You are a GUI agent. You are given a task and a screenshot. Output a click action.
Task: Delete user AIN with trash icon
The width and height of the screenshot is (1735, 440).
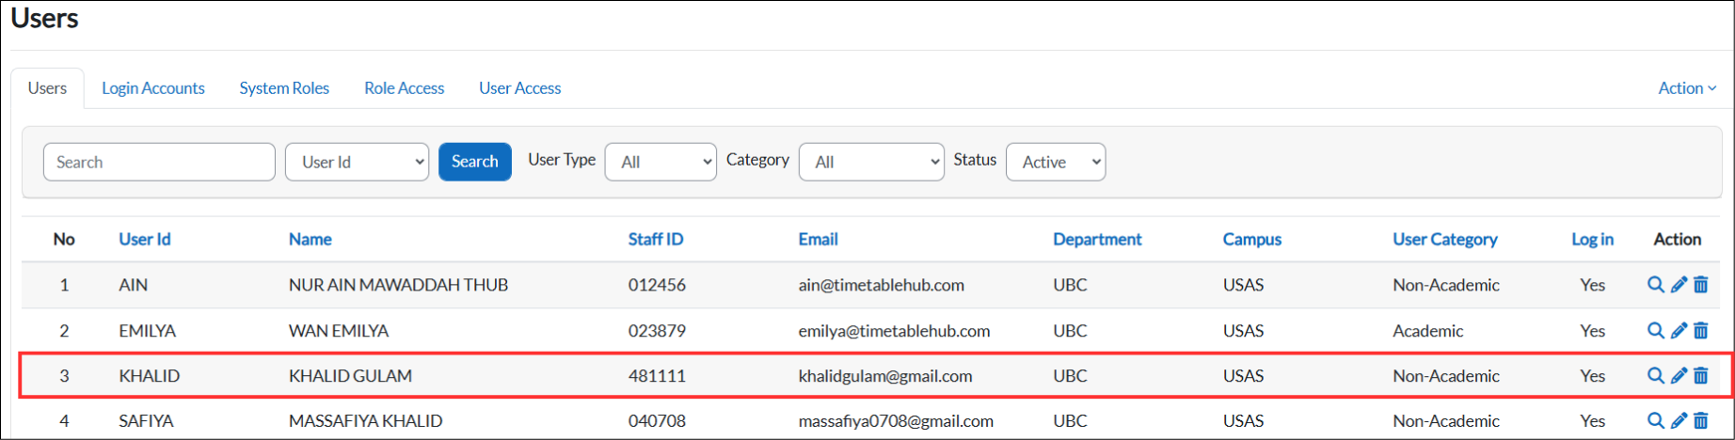click(x=1701, y=284)
